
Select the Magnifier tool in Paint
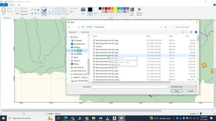pos(38,13)
